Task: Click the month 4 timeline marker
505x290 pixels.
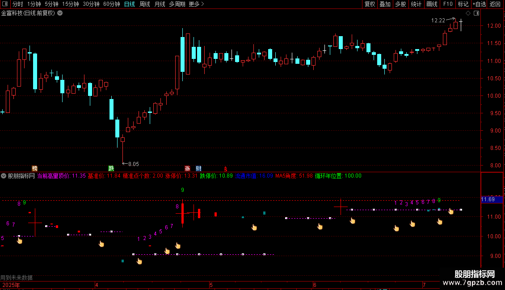Action: coord(97,285)
